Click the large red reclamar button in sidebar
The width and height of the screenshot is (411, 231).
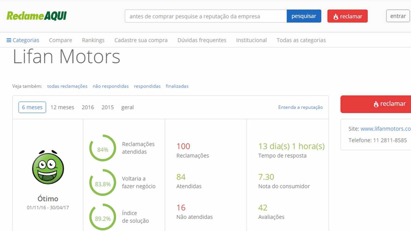click(376, 104)
